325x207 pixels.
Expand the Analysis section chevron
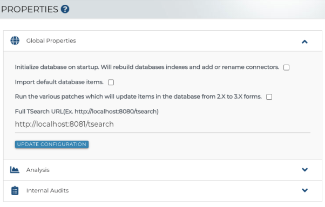click(x=304, y=169)
